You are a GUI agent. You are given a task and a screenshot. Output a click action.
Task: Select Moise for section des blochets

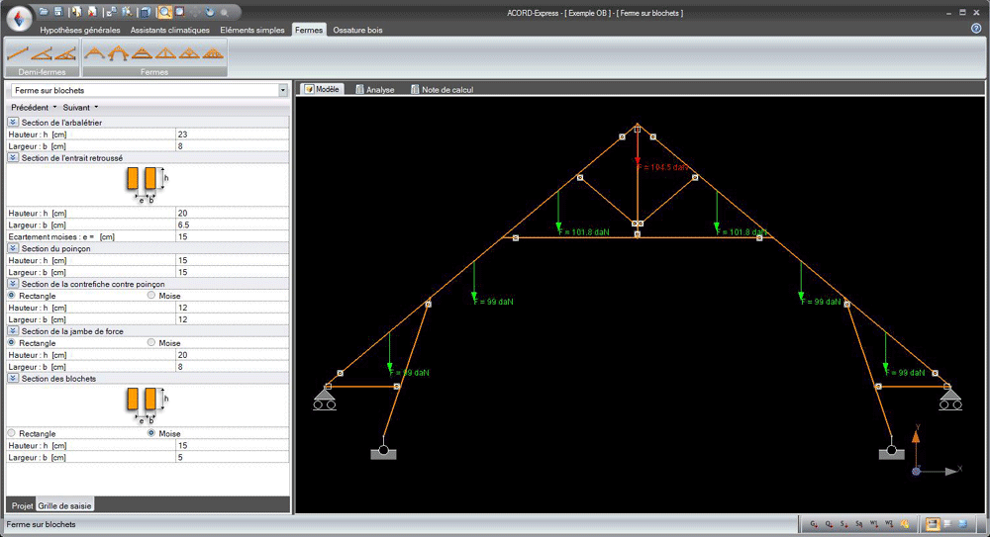[150, 433]
